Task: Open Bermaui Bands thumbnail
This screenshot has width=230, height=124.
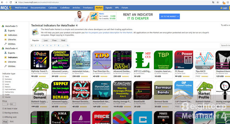Action: point(163,90)
